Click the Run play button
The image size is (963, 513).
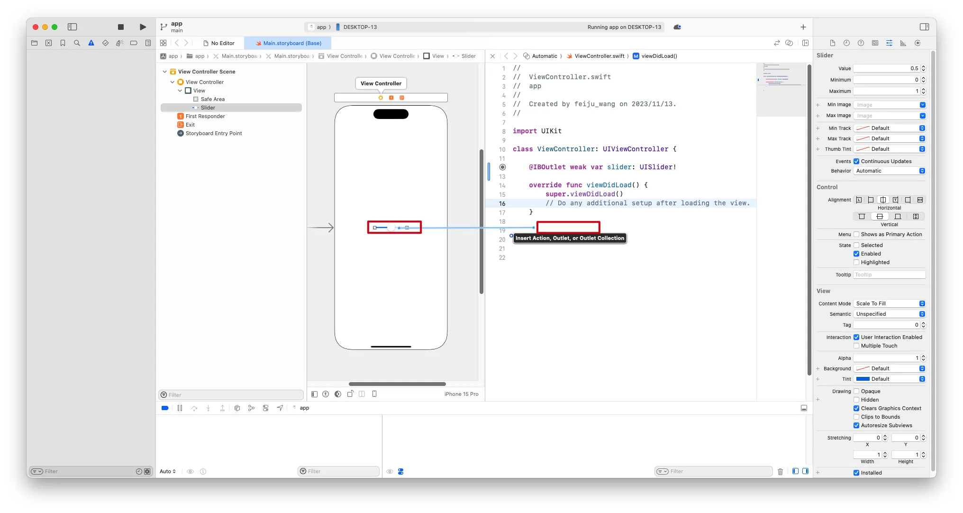pos(143,27)
